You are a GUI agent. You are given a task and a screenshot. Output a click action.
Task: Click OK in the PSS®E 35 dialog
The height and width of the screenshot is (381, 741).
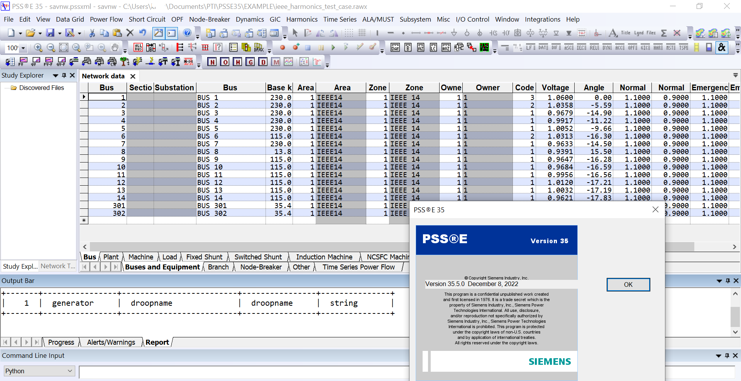tap(628, 284)
